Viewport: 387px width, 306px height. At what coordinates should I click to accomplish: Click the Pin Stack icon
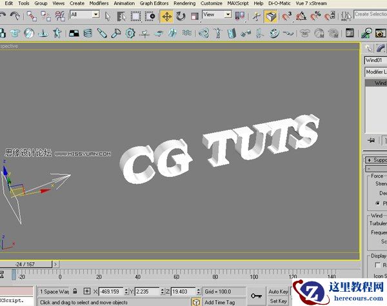[x=371, y=141]
